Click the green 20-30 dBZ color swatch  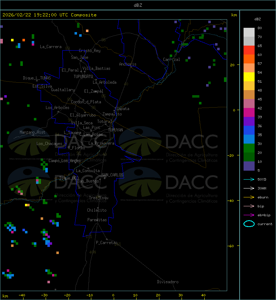[x=249, y=148]
